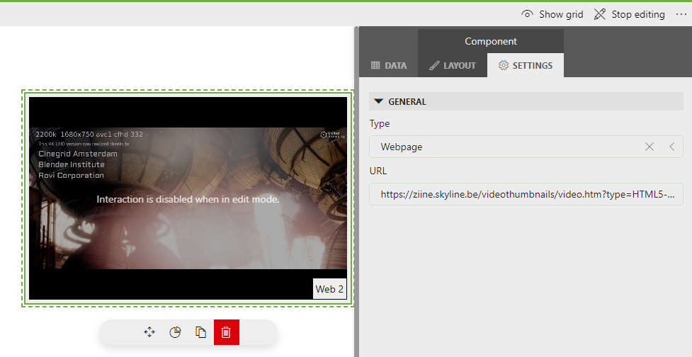The height and width of the screenshot is (357, 692).
Task: Click the Web 2 label
Action: 329,289
